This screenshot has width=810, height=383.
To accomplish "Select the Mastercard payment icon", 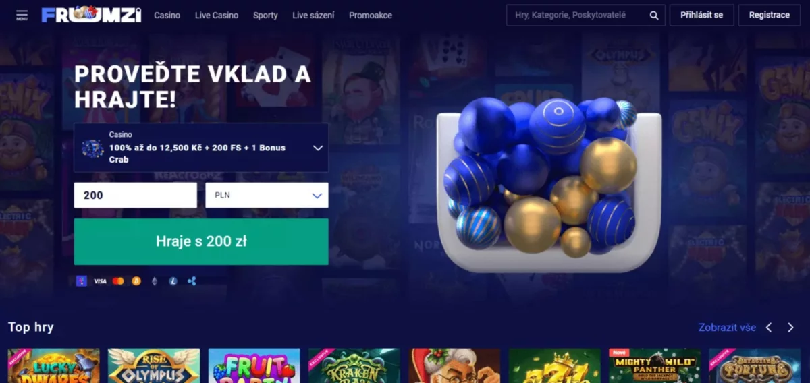I will coord(118,281).
